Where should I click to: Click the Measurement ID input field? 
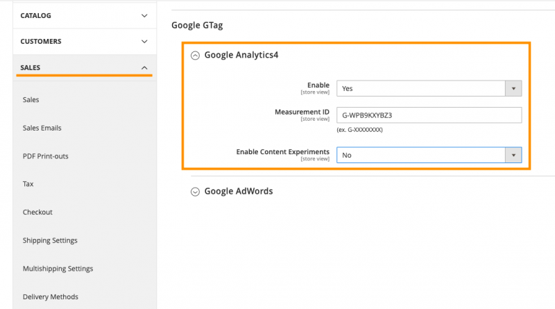(428, 115)
